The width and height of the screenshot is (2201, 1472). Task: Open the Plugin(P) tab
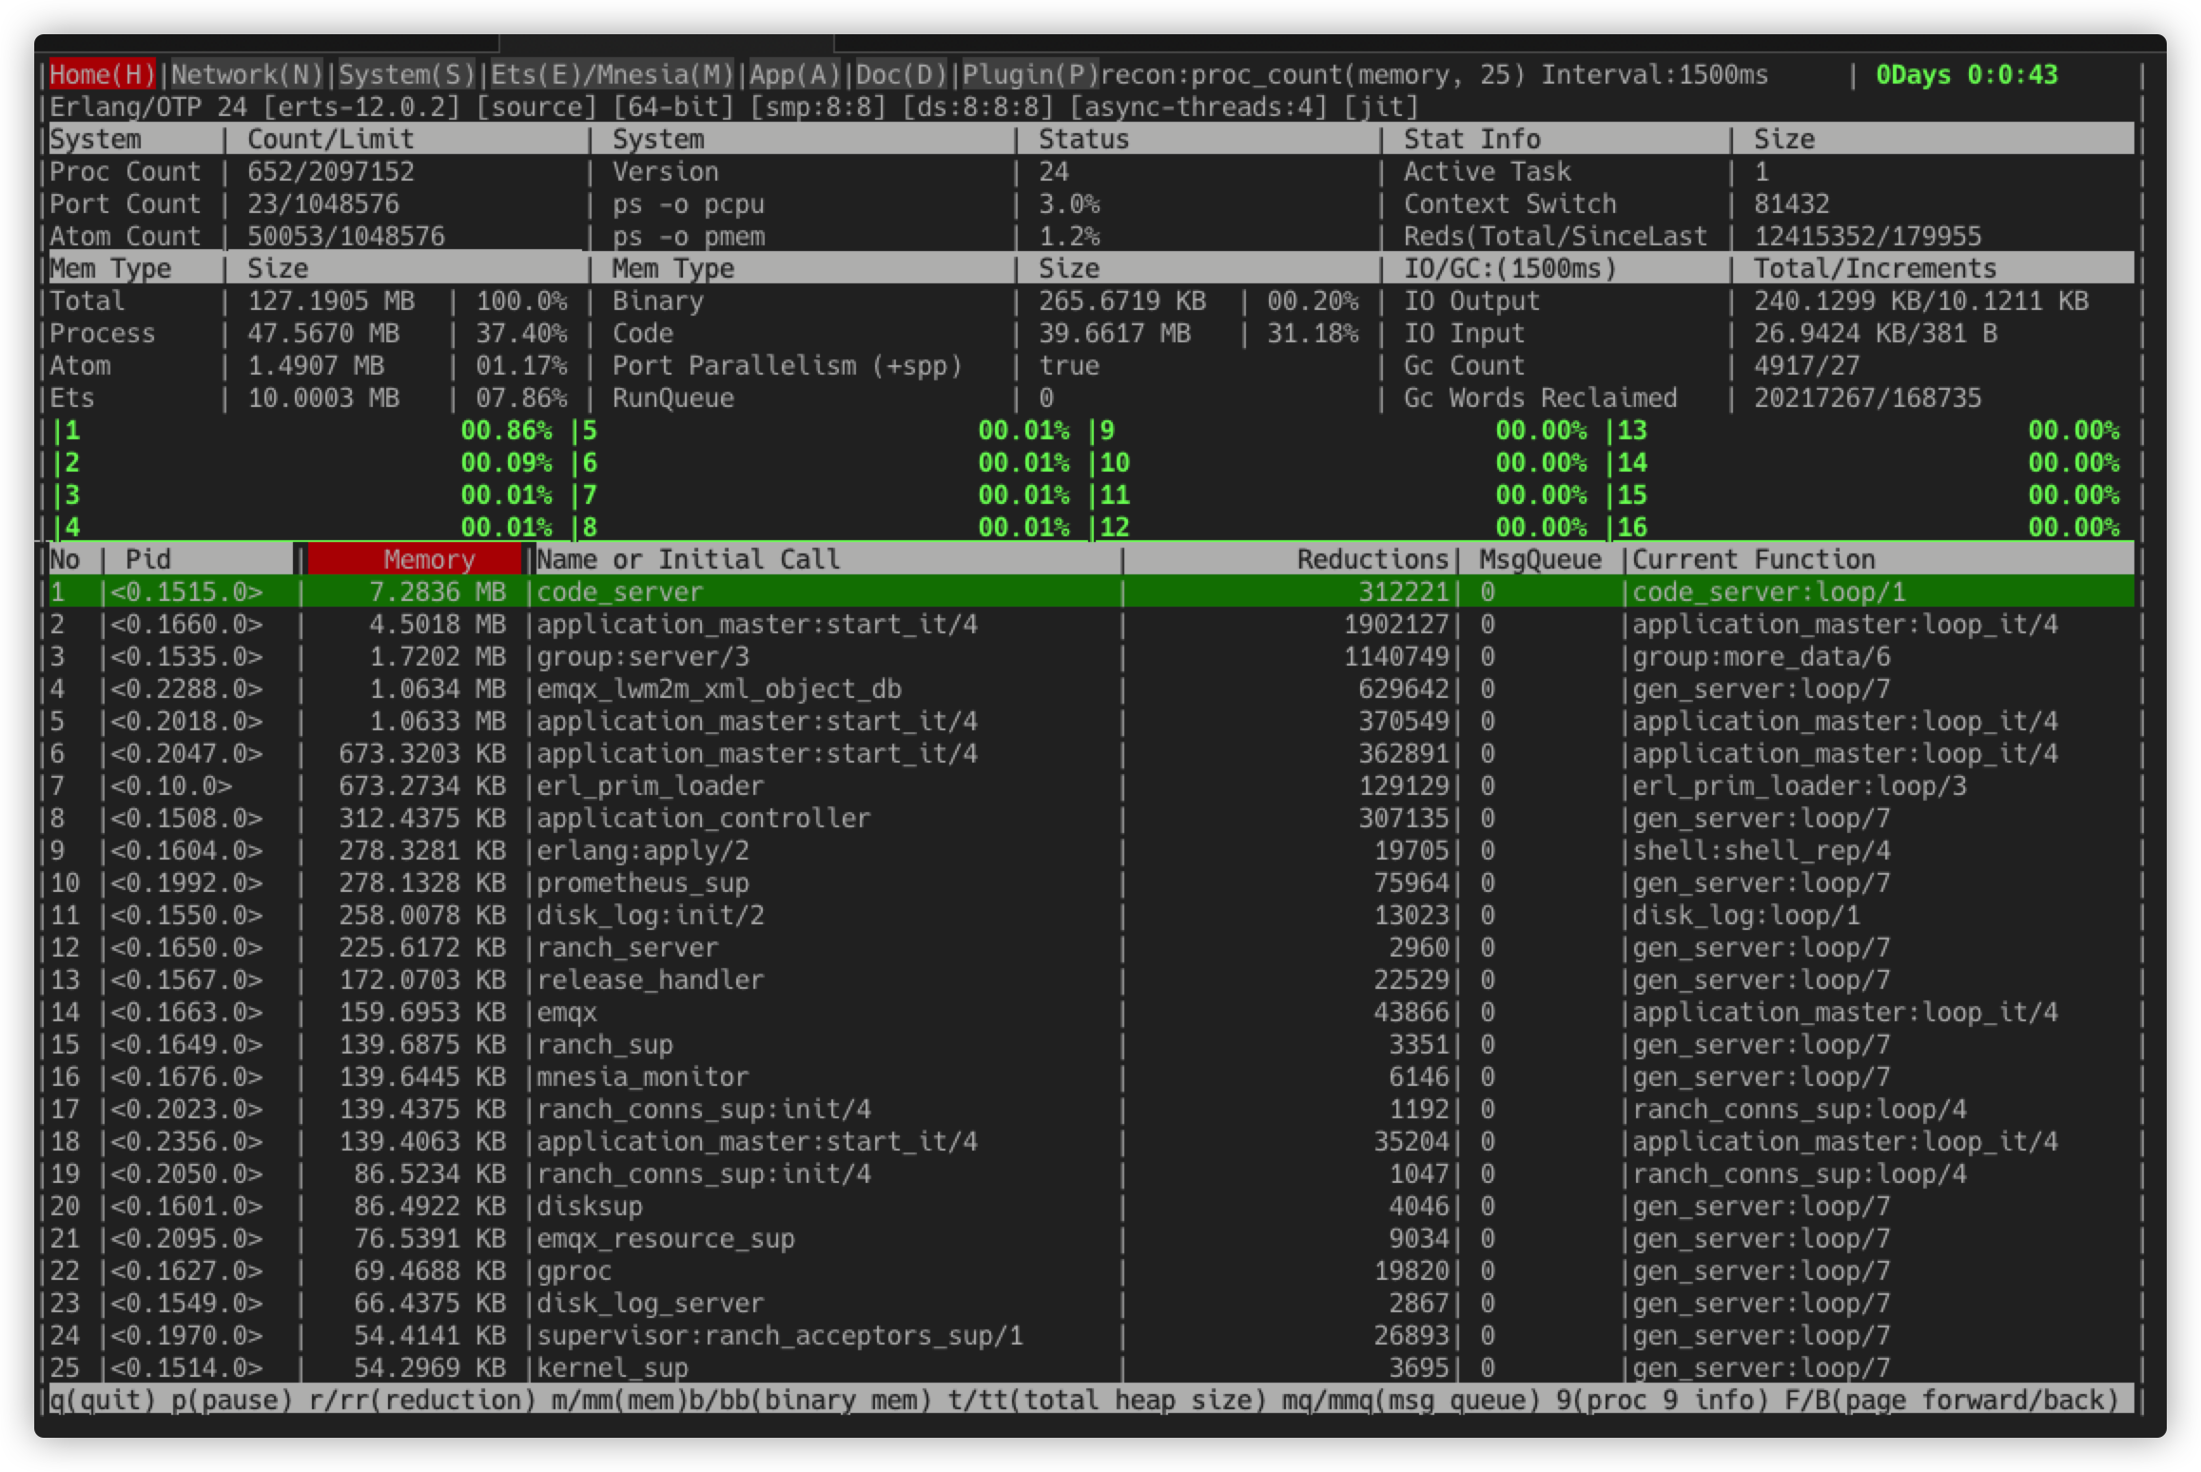1030,74
